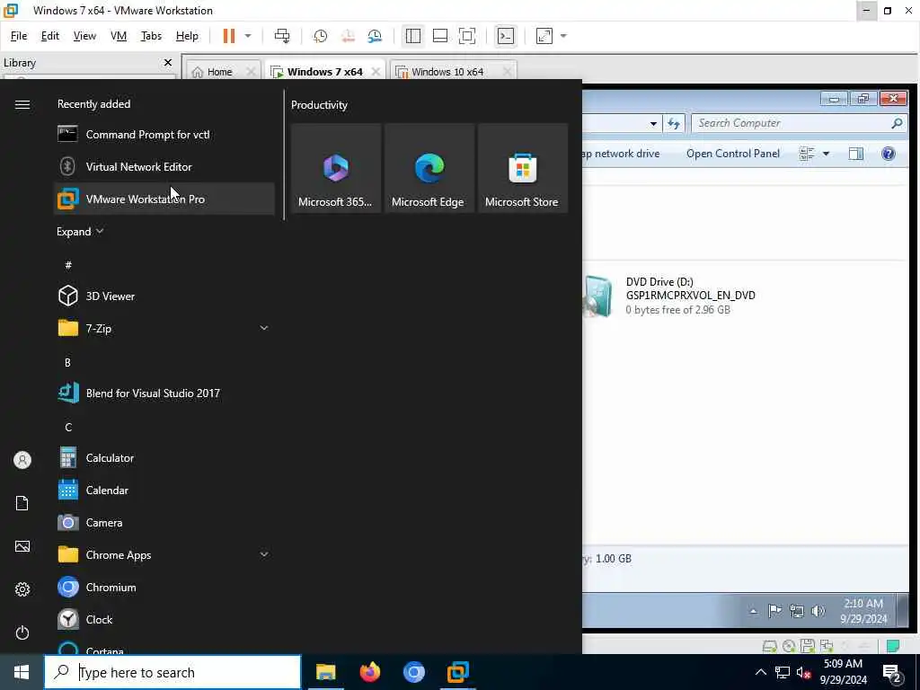Open Command Prompt for vctl
Image resolution: width=920 pixels, height=690 pixels.
click(x=164, y=135)
